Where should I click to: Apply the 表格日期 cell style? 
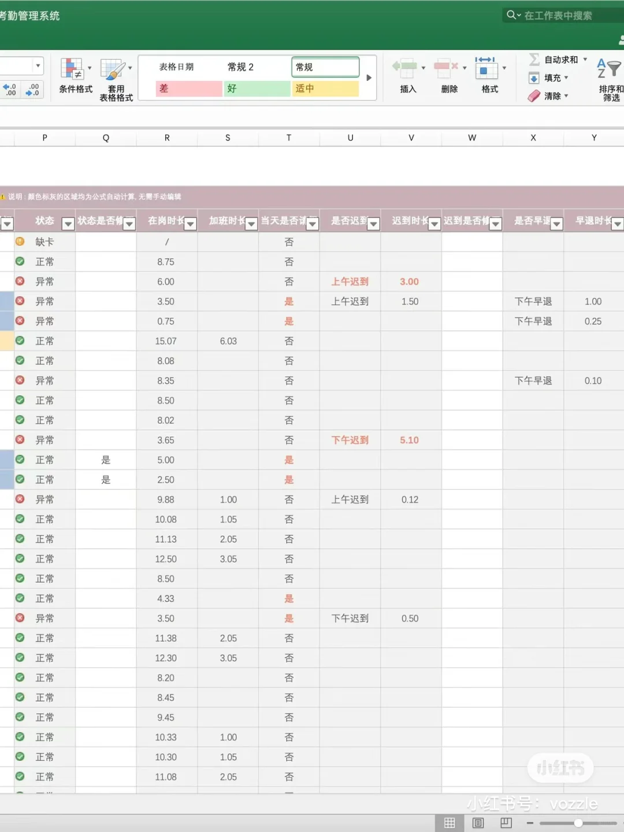[x=189, y=67]
